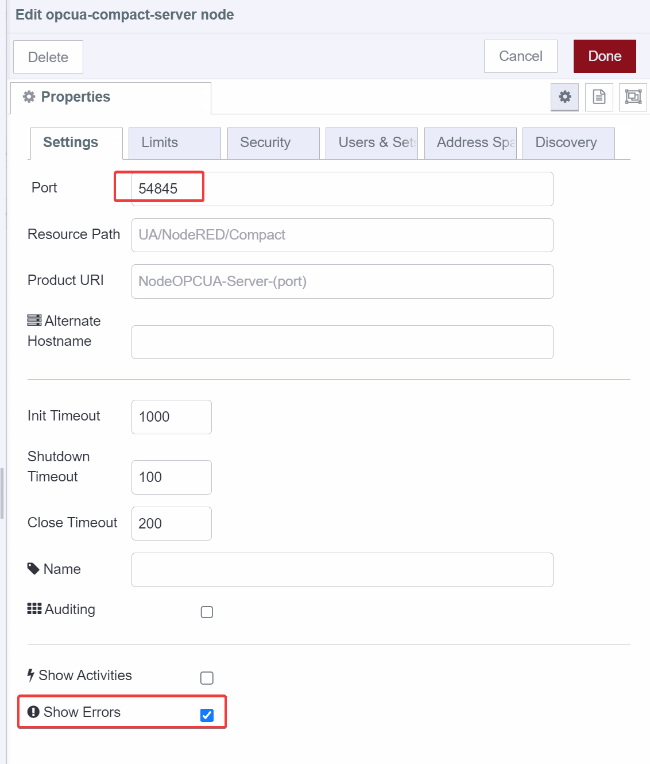This screenshot has width=650, height=764.
Task: Click the exclamation icon next to Show Errors
Action: point(33,712)
